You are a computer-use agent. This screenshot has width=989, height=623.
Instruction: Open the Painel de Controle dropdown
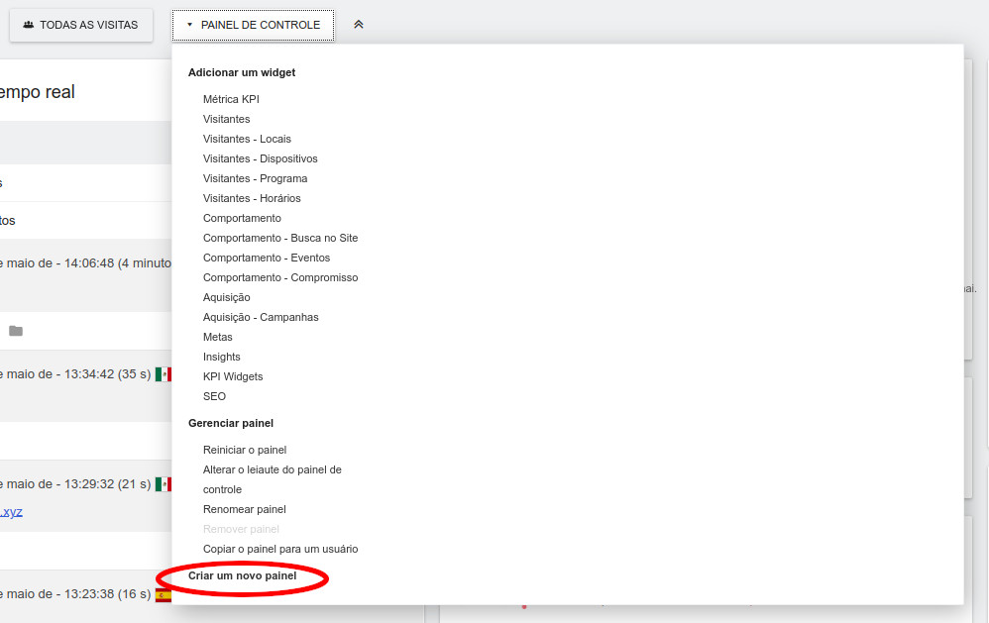(x=254, y=25)
